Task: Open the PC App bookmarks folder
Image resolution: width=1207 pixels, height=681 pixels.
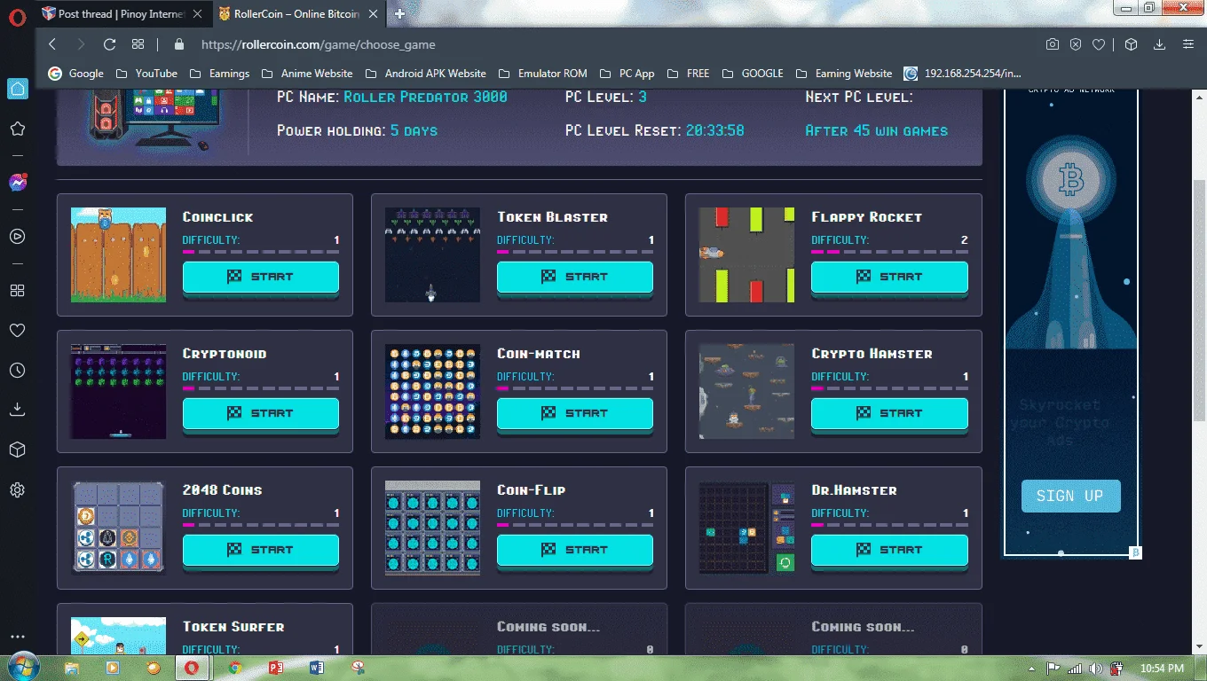Action: click(x=627, y=74)
